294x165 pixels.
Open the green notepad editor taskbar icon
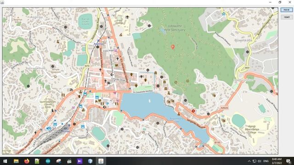(x=37, y=161)
